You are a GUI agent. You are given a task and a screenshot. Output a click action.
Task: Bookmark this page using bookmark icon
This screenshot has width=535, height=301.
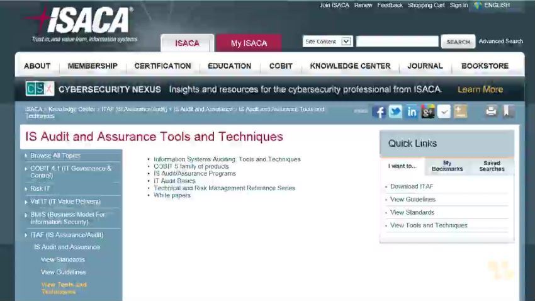(508, 111)
